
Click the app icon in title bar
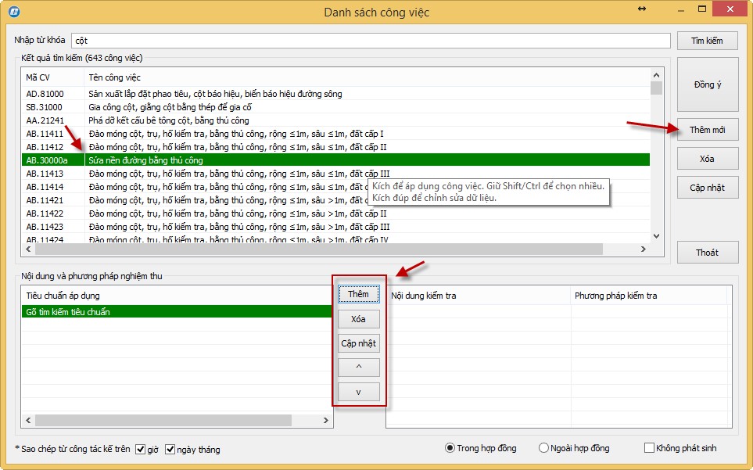(13, 12)
